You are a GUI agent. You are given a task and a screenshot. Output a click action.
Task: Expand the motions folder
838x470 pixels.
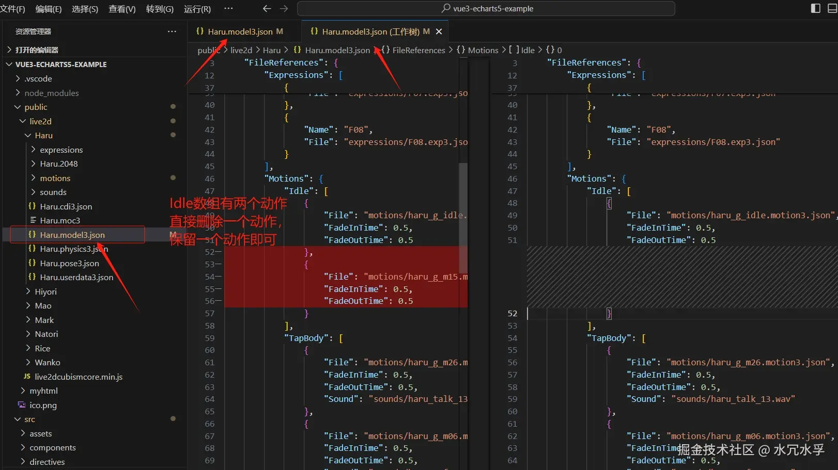pyautogui.click(x=34, y=178)
